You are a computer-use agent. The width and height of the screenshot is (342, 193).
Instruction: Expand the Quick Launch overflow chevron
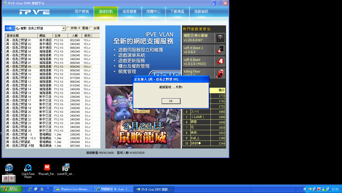click(x=48, y=188)
